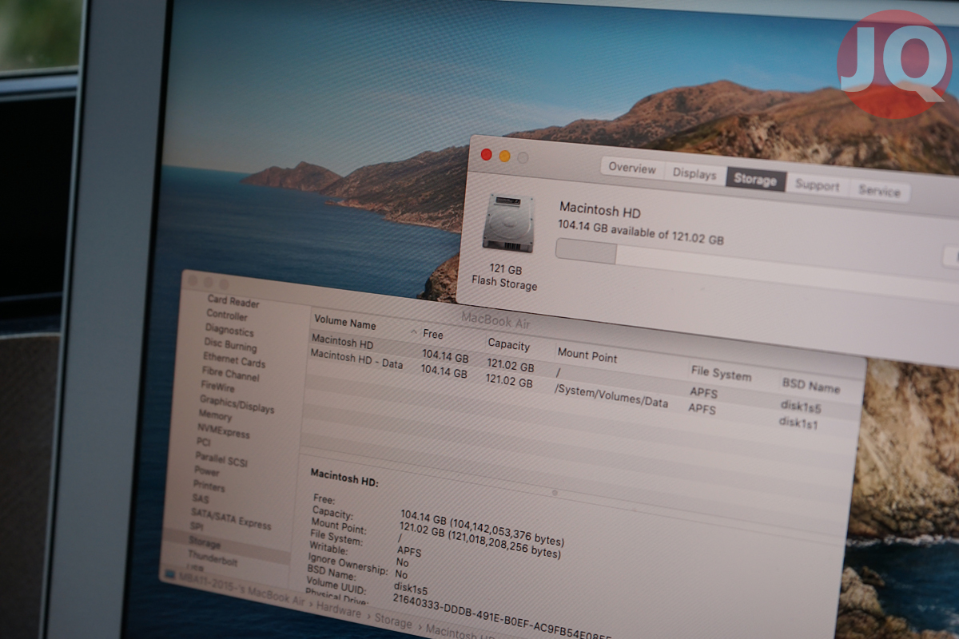The image size is (959, 639).
Task: Sort by Capacity column header
Action: click(x=509, y=344)
